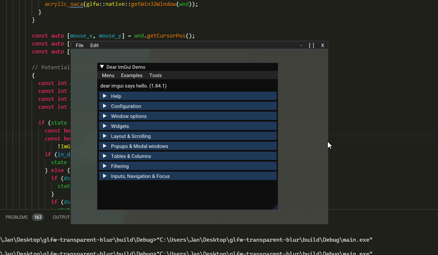Expand the Configuration section
This screenshot has height=255, width=438.
(188, 106)
